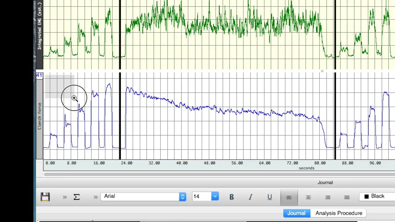Insert sigma summation symbol in journal

point(77,197)
